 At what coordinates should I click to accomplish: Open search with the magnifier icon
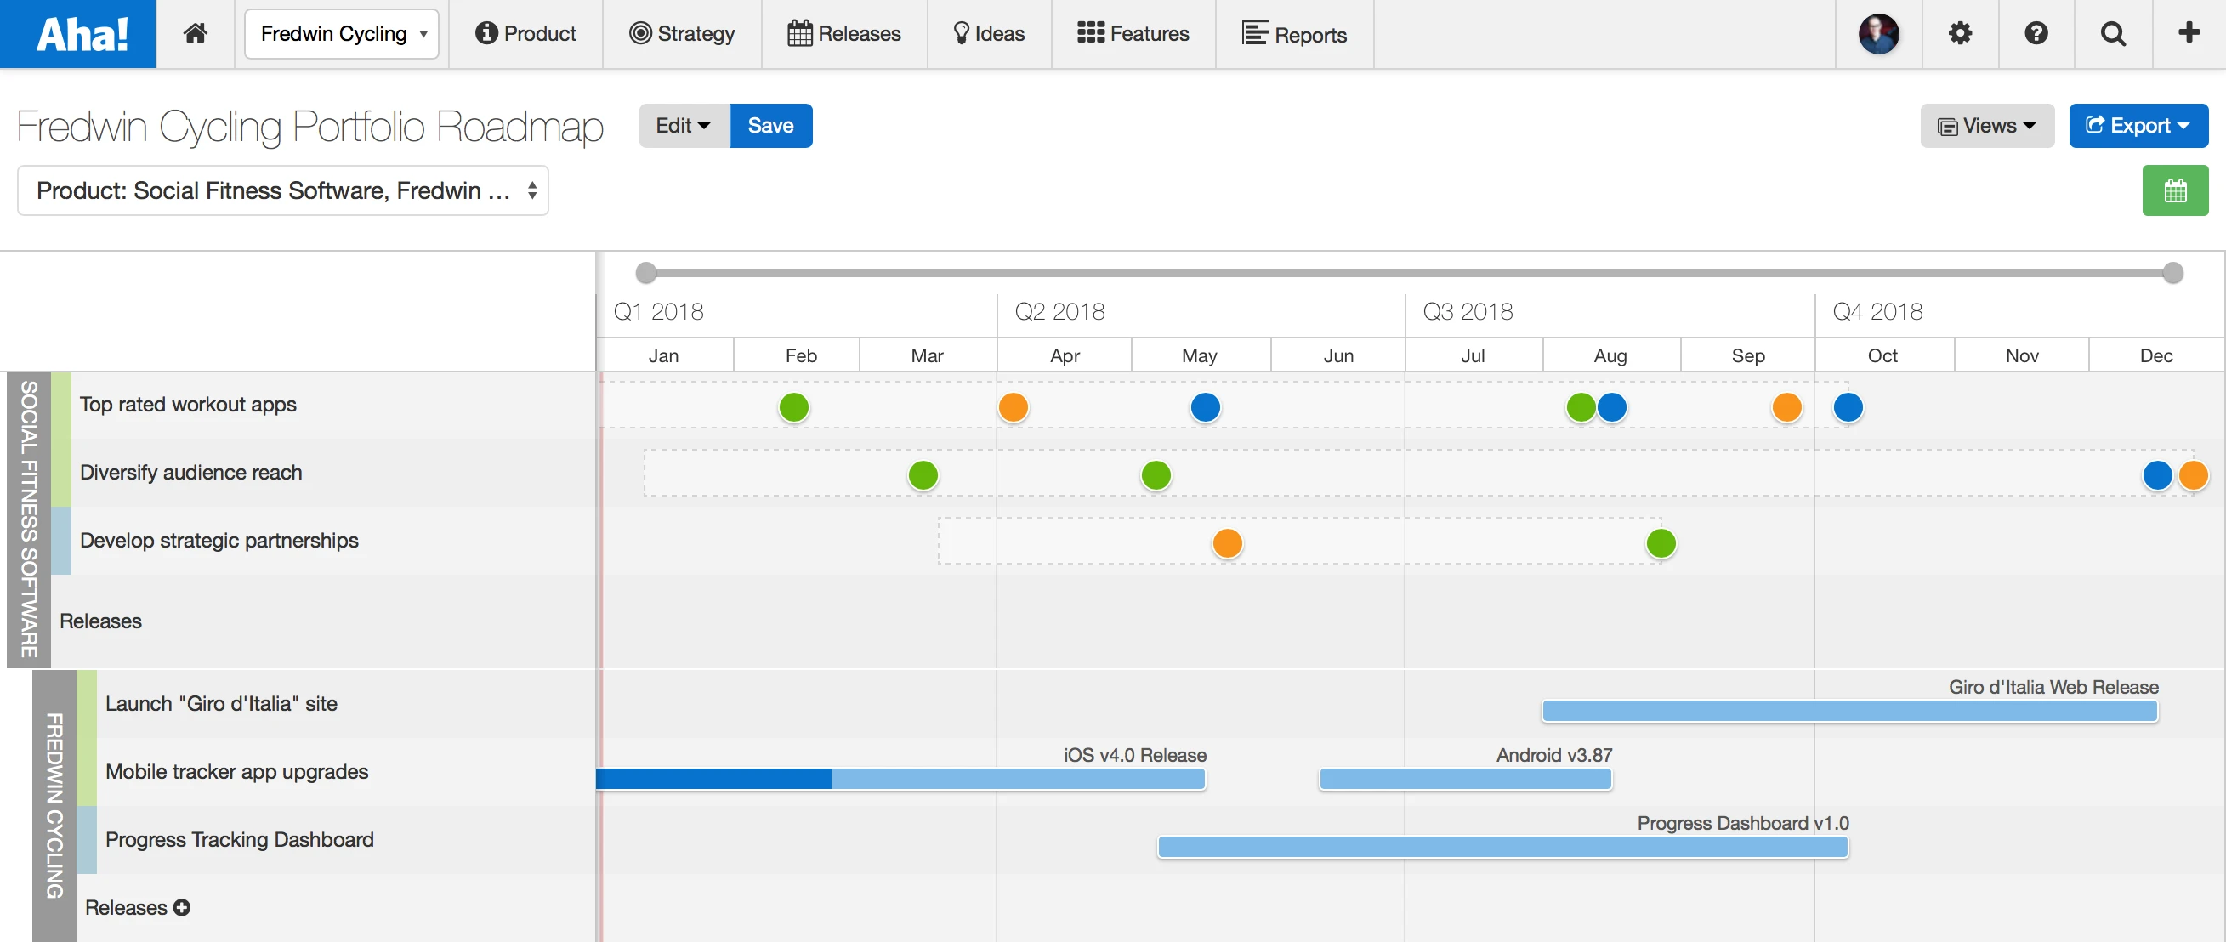2113,34
